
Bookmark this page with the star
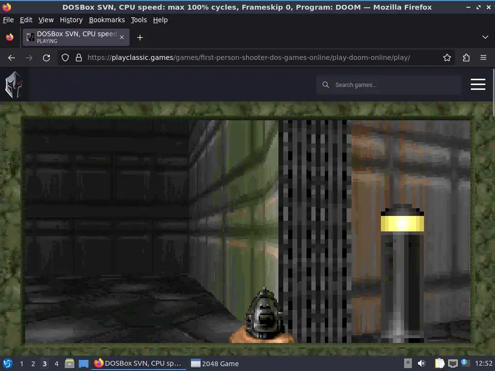447,58
